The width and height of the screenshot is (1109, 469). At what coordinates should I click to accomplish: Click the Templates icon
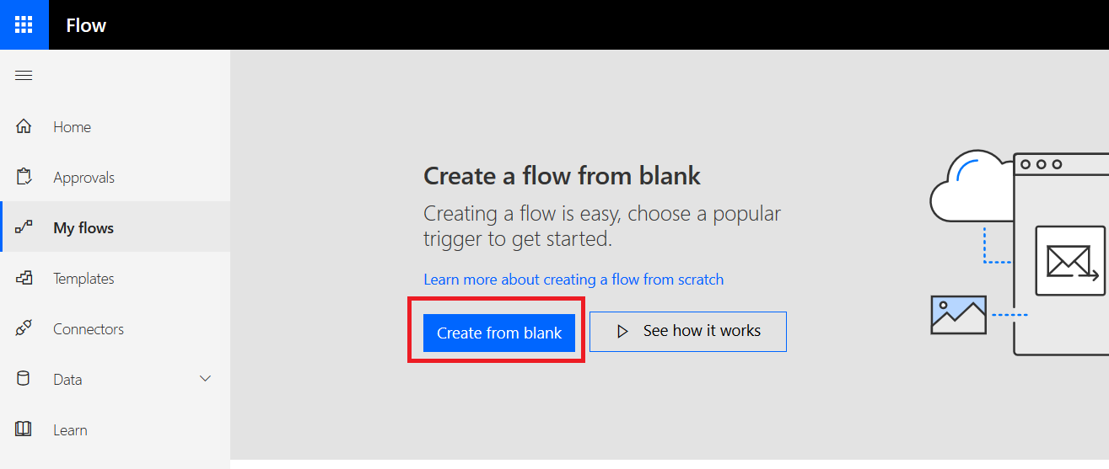(24, 279)
